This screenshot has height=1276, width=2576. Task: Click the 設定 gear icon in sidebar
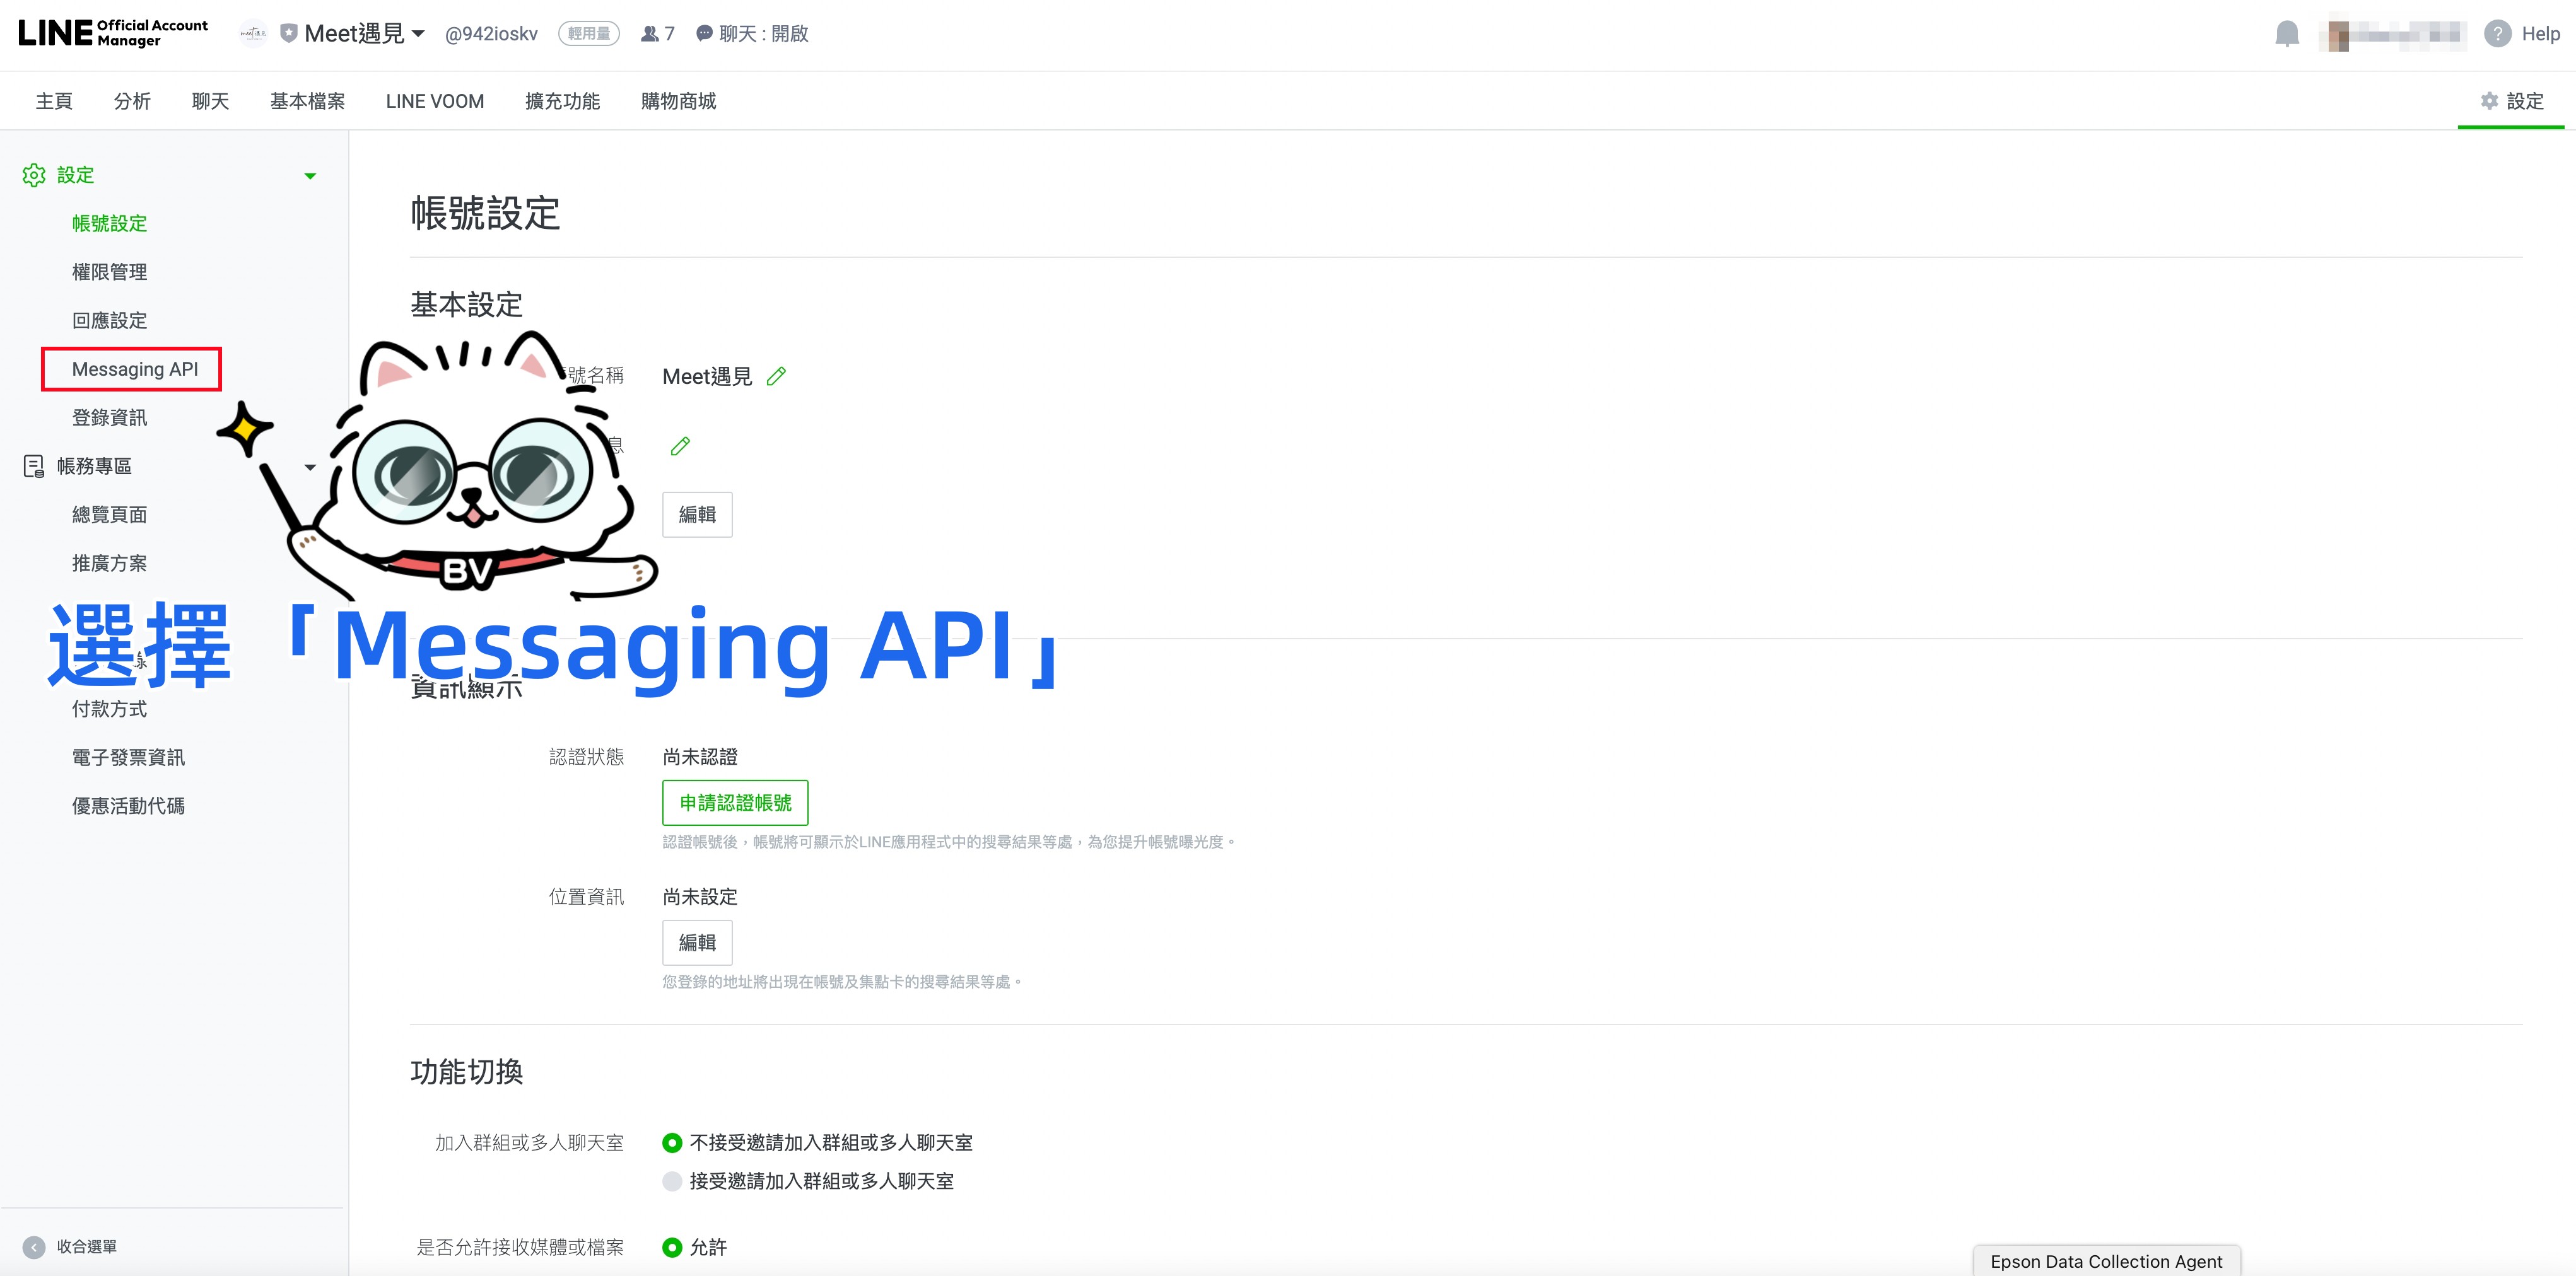[x=34, y=175]
